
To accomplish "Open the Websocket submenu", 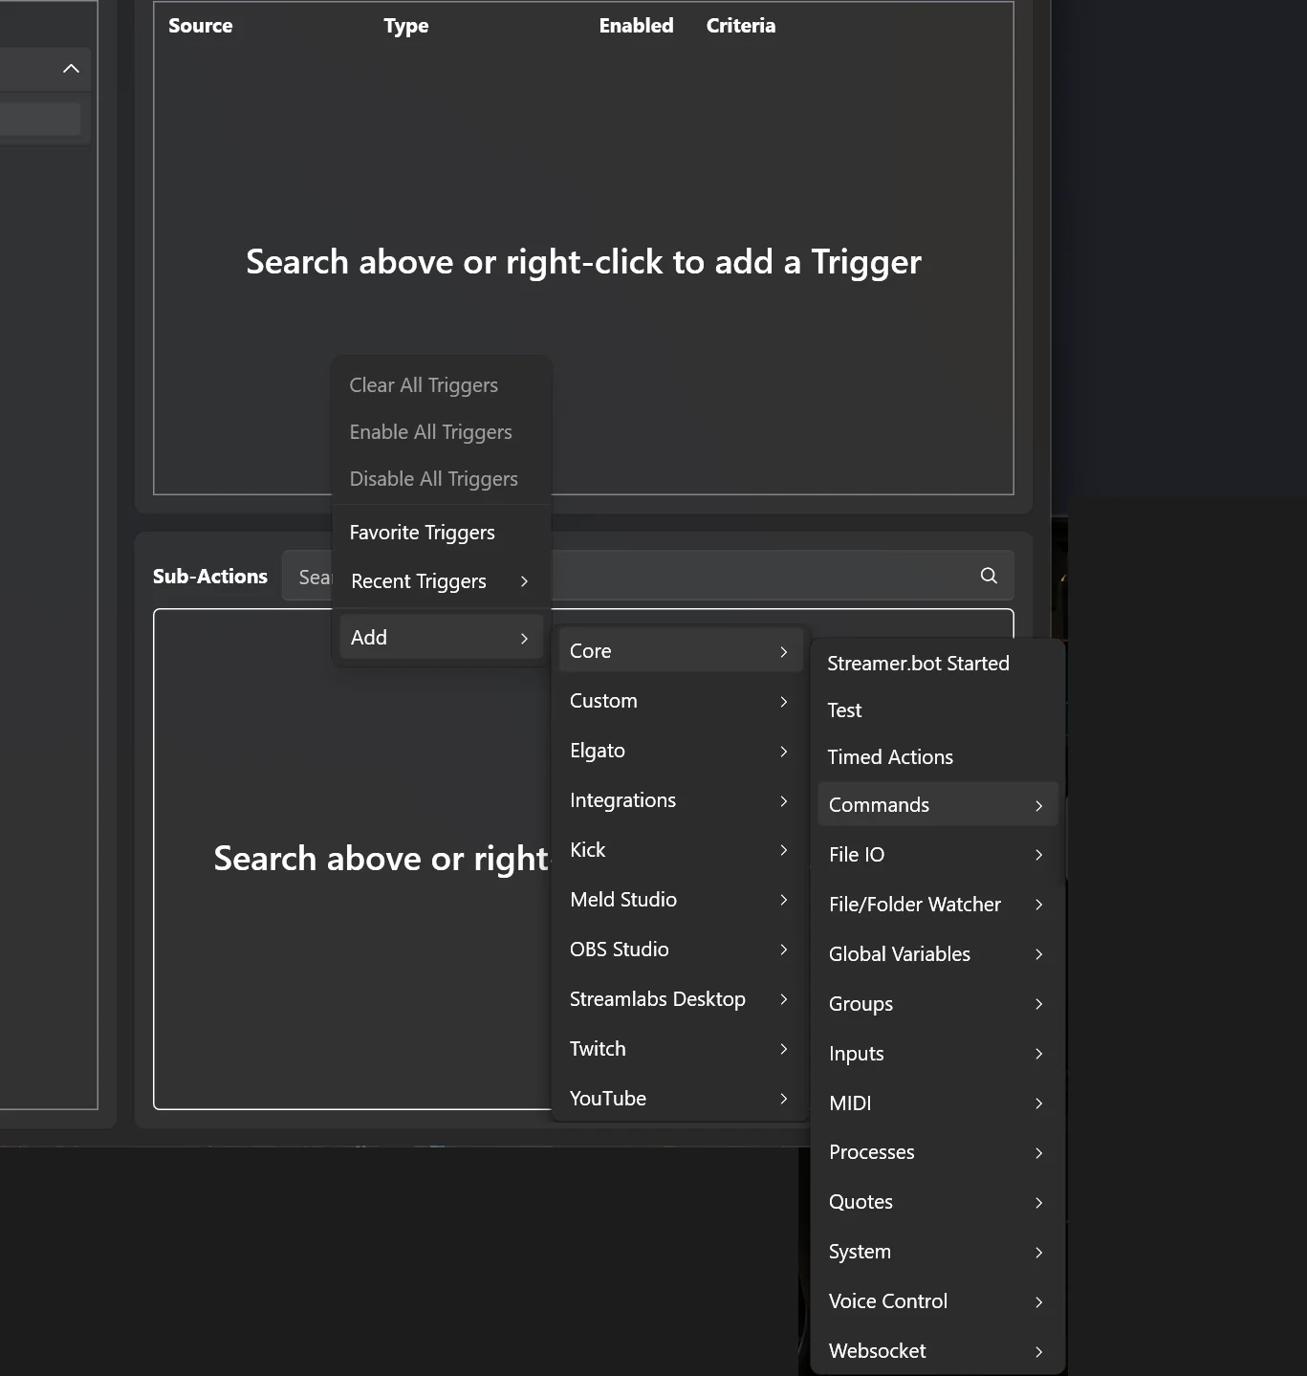I will click(937, 1351).
